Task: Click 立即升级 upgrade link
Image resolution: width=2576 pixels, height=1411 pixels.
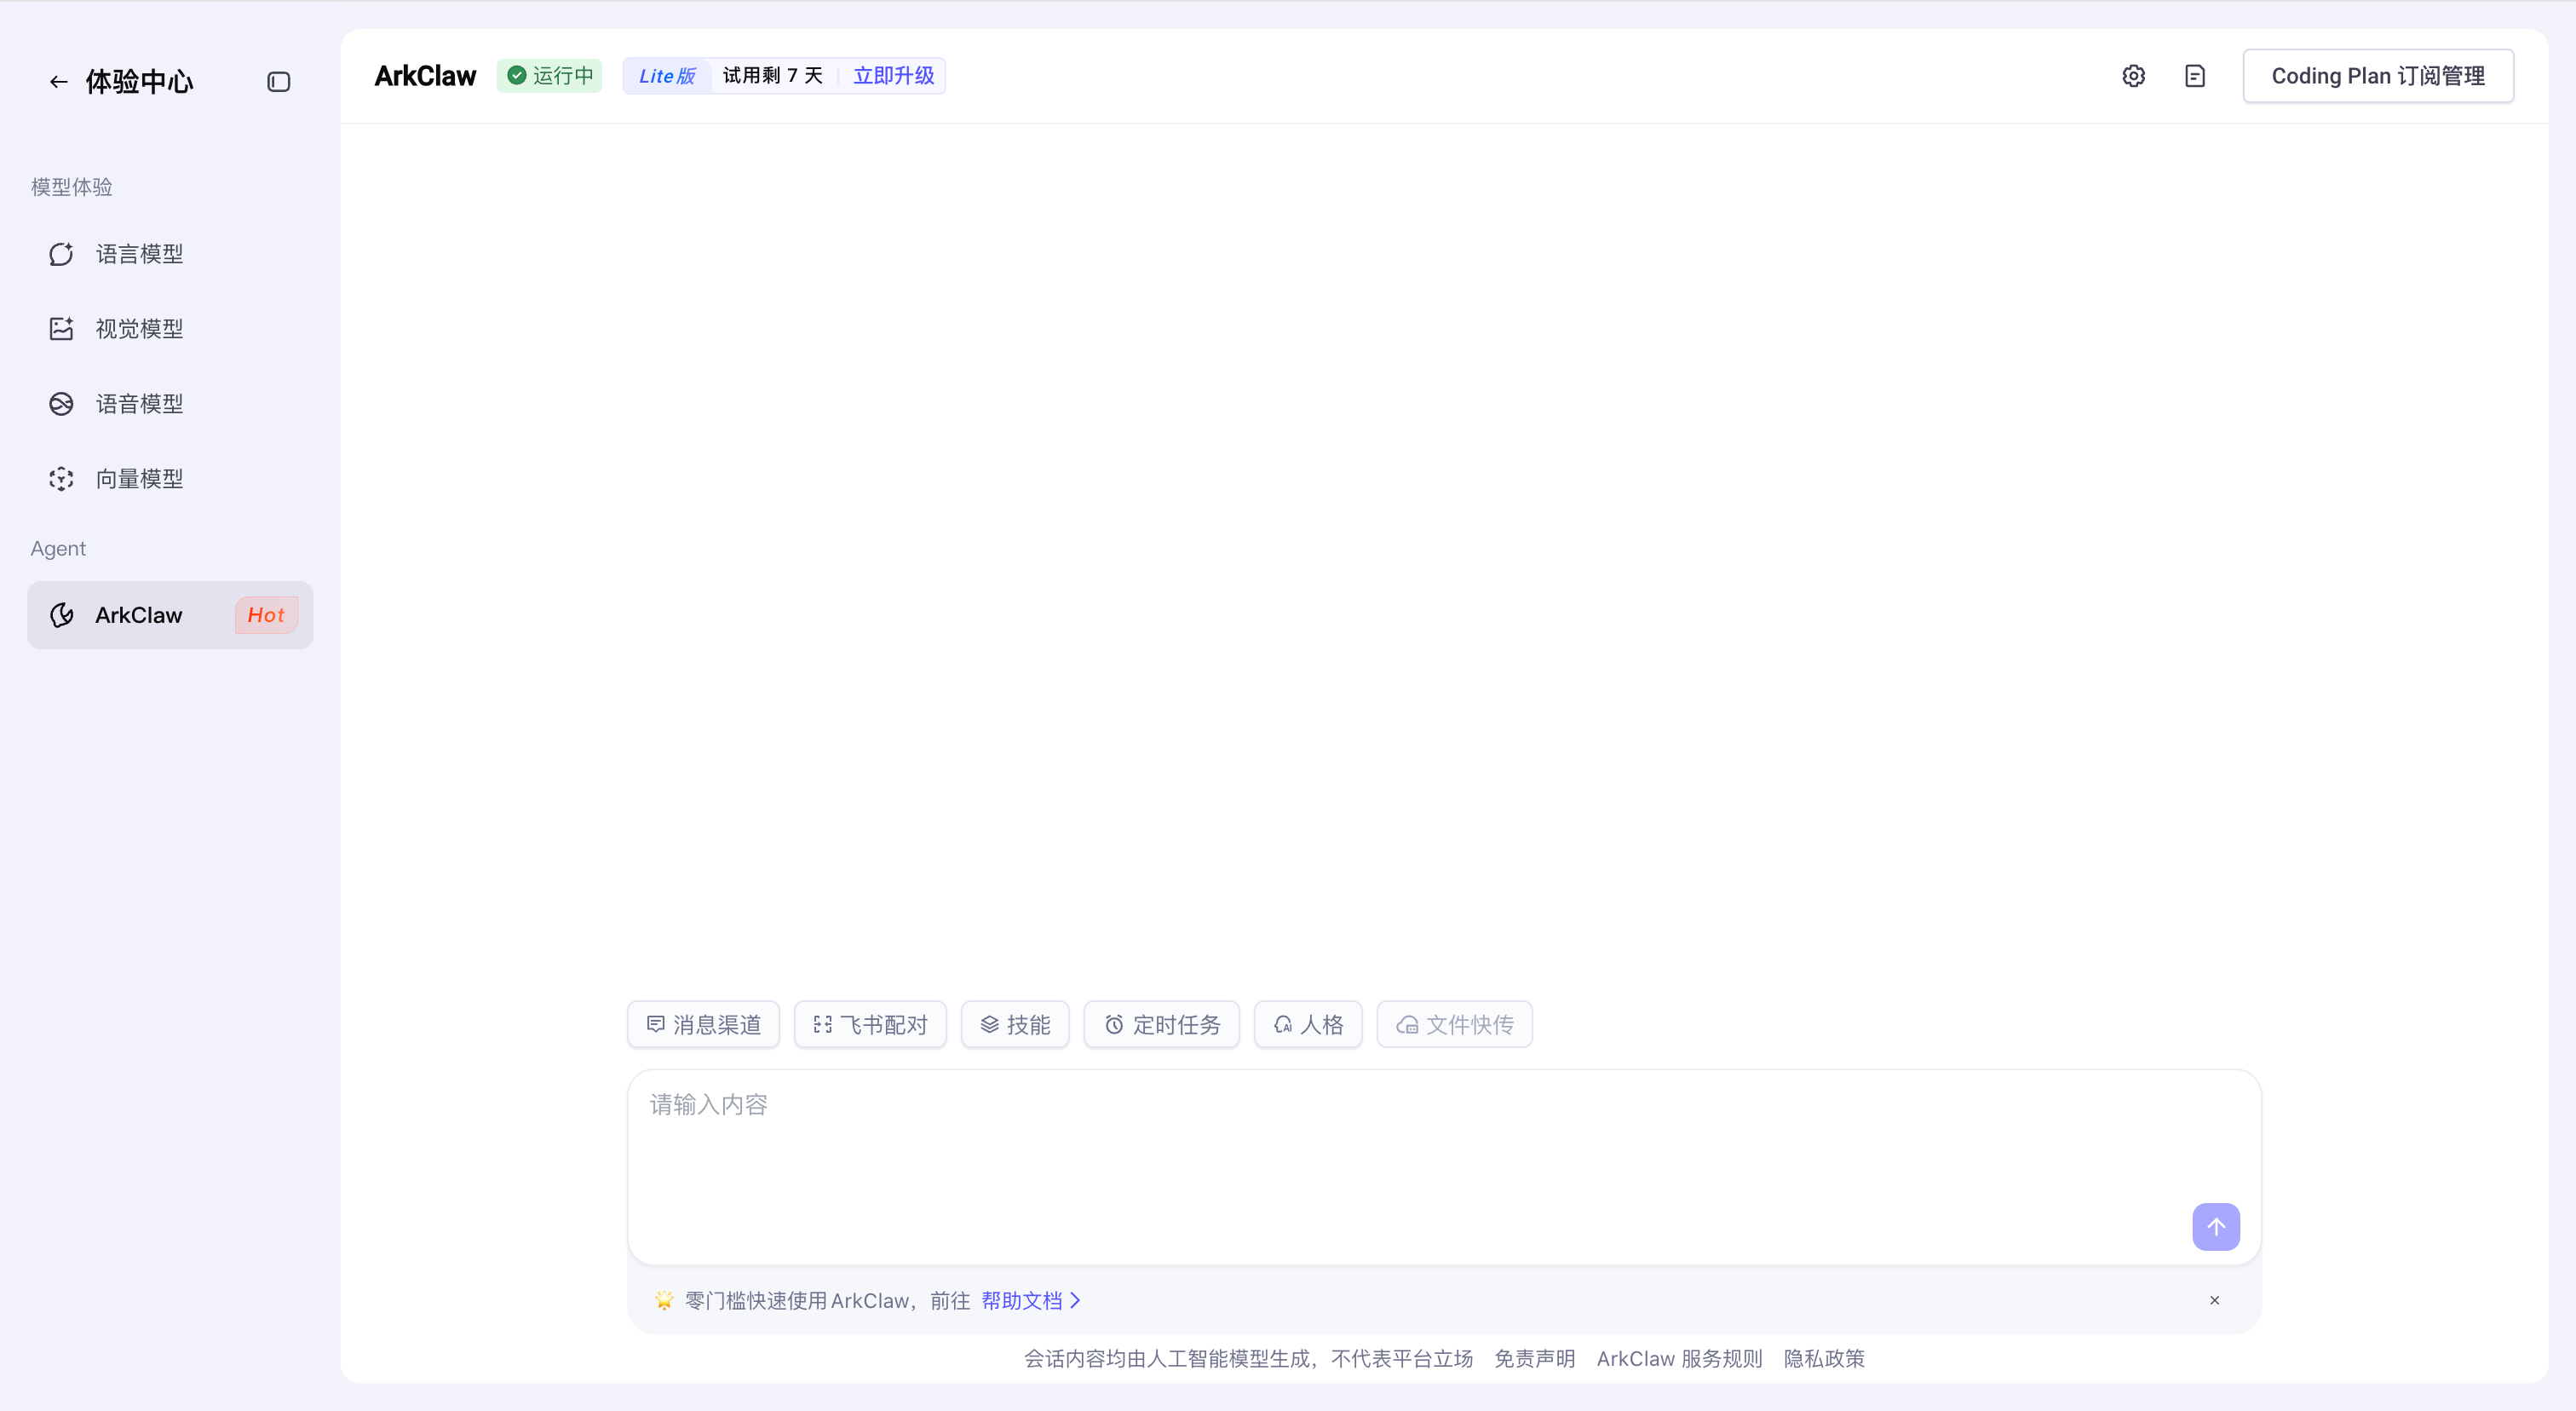Action: tap(893, 76)
